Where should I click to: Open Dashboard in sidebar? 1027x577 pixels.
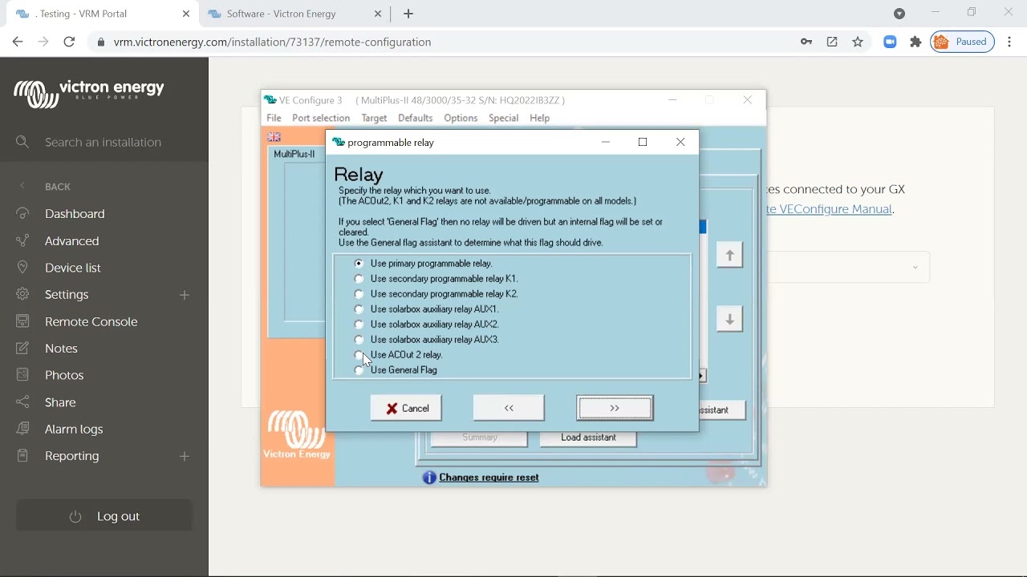(75, 214)
